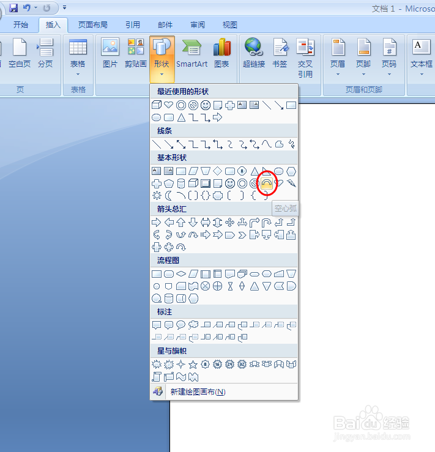The height and width of the screenshot is (452, 435).
Task: Pick the hollow arc (空心弧) shape
Action: point(267,183)
